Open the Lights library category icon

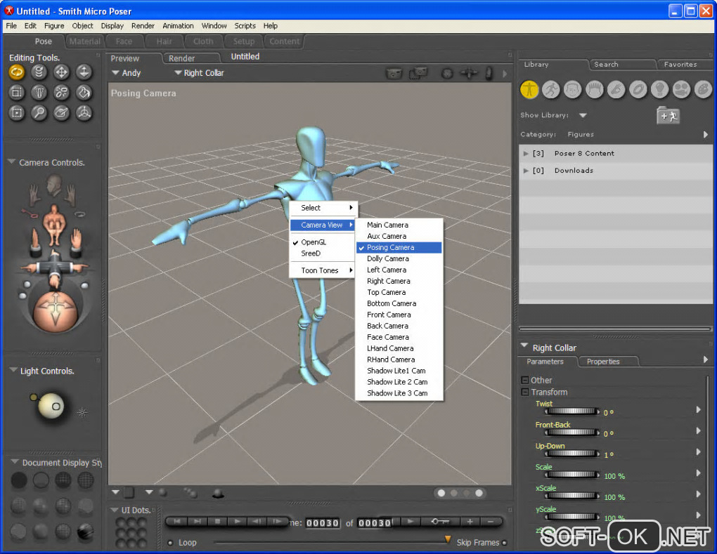[659, 90]
